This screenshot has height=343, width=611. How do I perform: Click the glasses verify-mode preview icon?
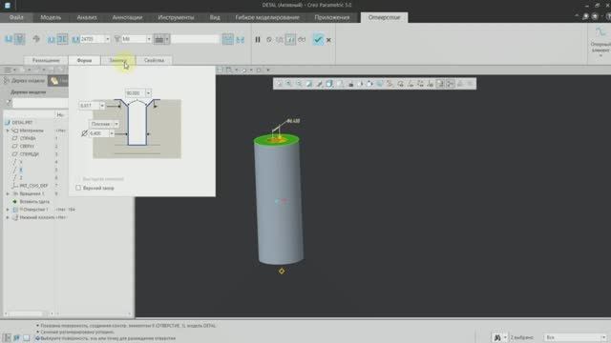click(302, 40)
